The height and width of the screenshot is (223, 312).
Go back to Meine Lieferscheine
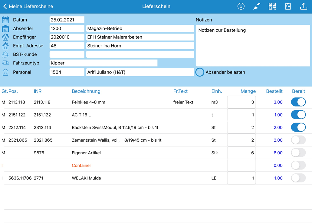point(28,6)
